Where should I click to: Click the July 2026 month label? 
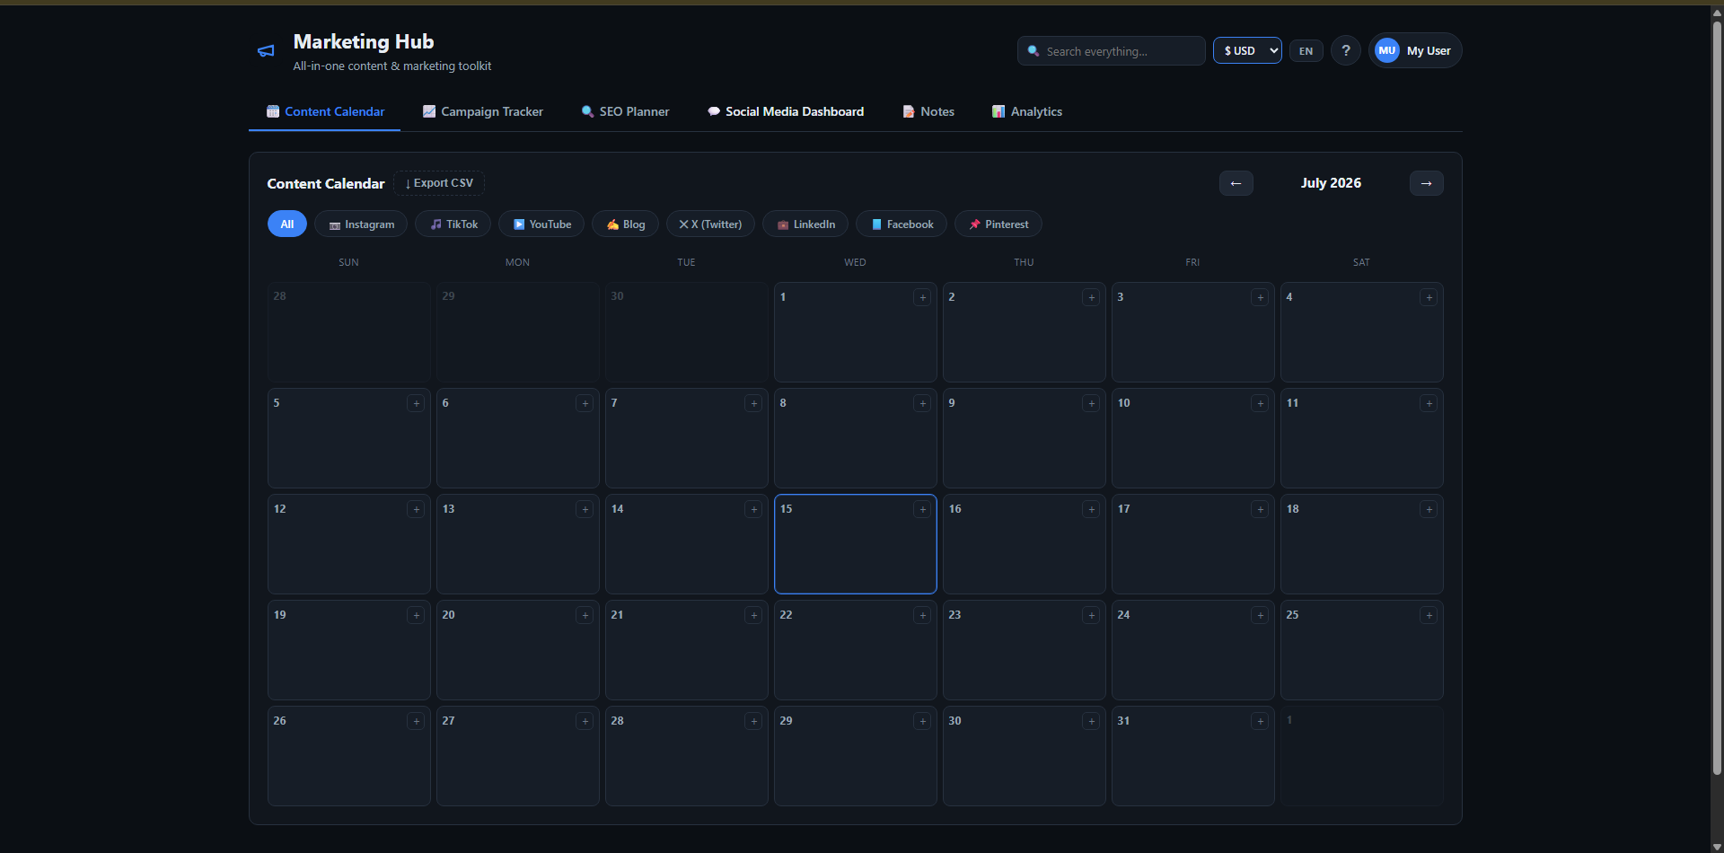coord(1331,183)
